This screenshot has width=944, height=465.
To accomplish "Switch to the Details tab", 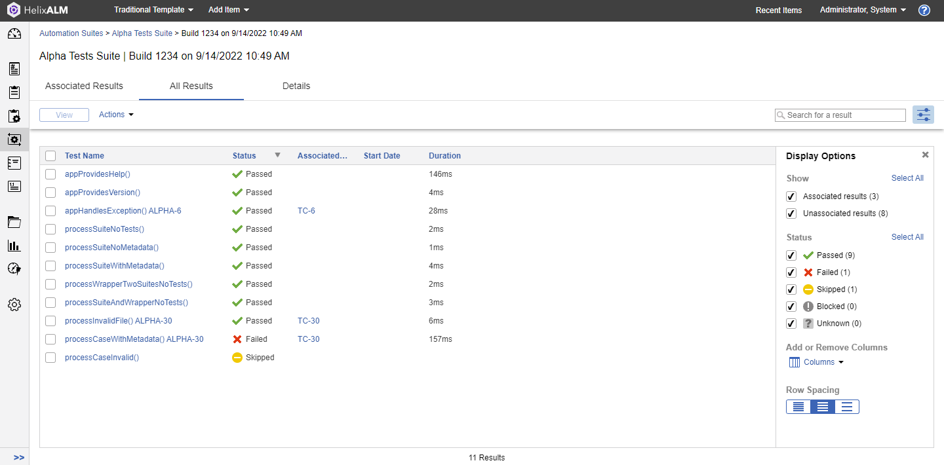I will [296, 86].
